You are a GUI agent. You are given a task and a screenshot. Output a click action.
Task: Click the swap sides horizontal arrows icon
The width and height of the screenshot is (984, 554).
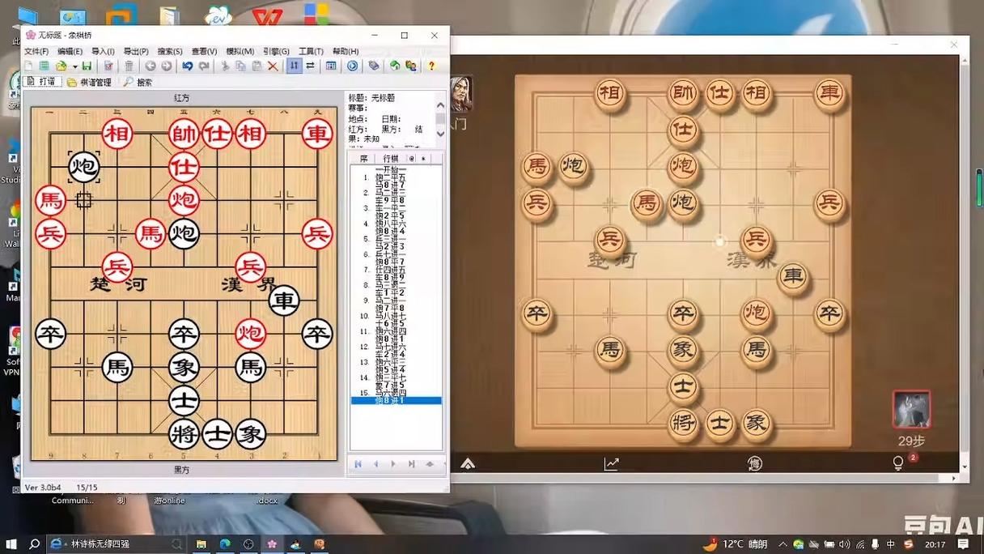(310, 66)
